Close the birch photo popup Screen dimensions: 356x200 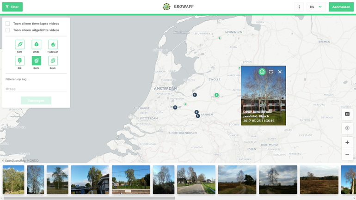(280, 72)
